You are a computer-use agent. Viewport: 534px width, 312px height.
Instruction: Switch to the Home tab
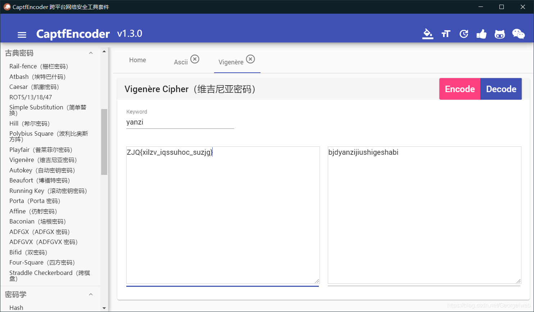(137, 60)
